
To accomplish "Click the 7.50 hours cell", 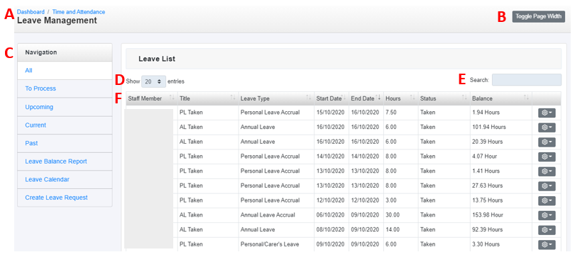I will pos(400,113).
